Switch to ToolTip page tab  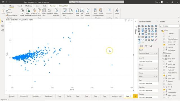click(69, 96)
